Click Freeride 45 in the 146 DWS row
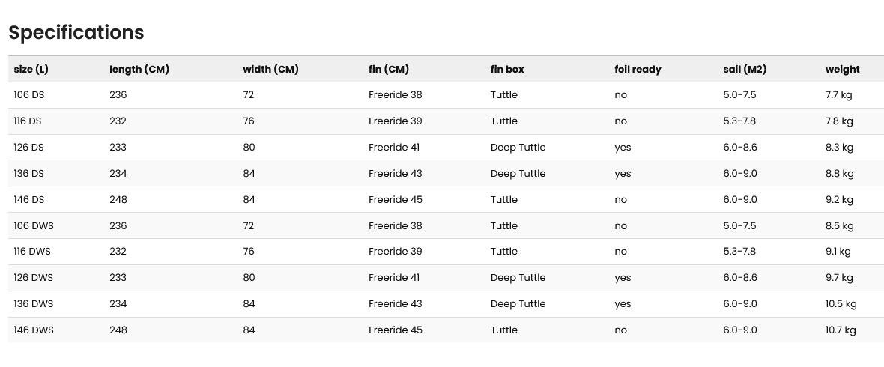Image resolution: width=884 pixels, height=367 pixels. (396, 330)
